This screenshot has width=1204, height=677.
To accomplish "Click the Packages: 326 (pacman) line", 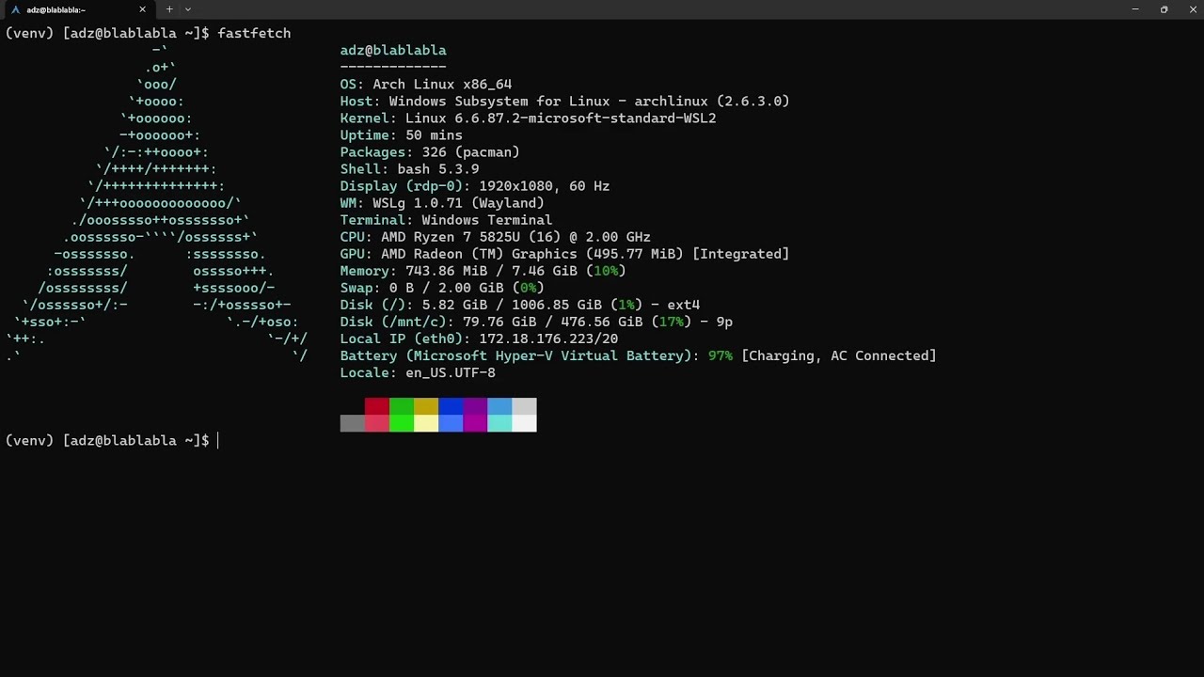I will 430,151.
